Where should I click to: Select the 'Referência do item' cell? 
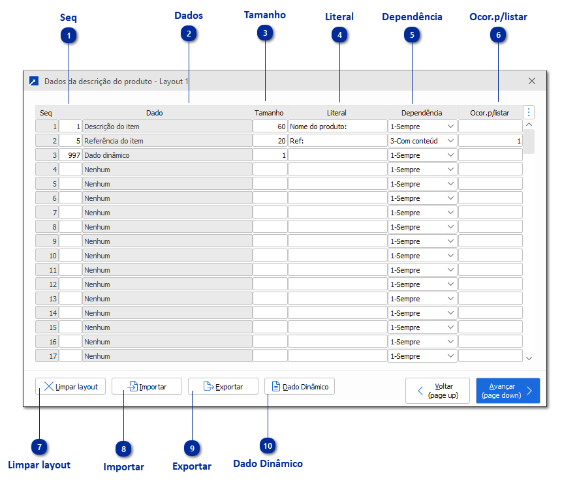(167, 141)
